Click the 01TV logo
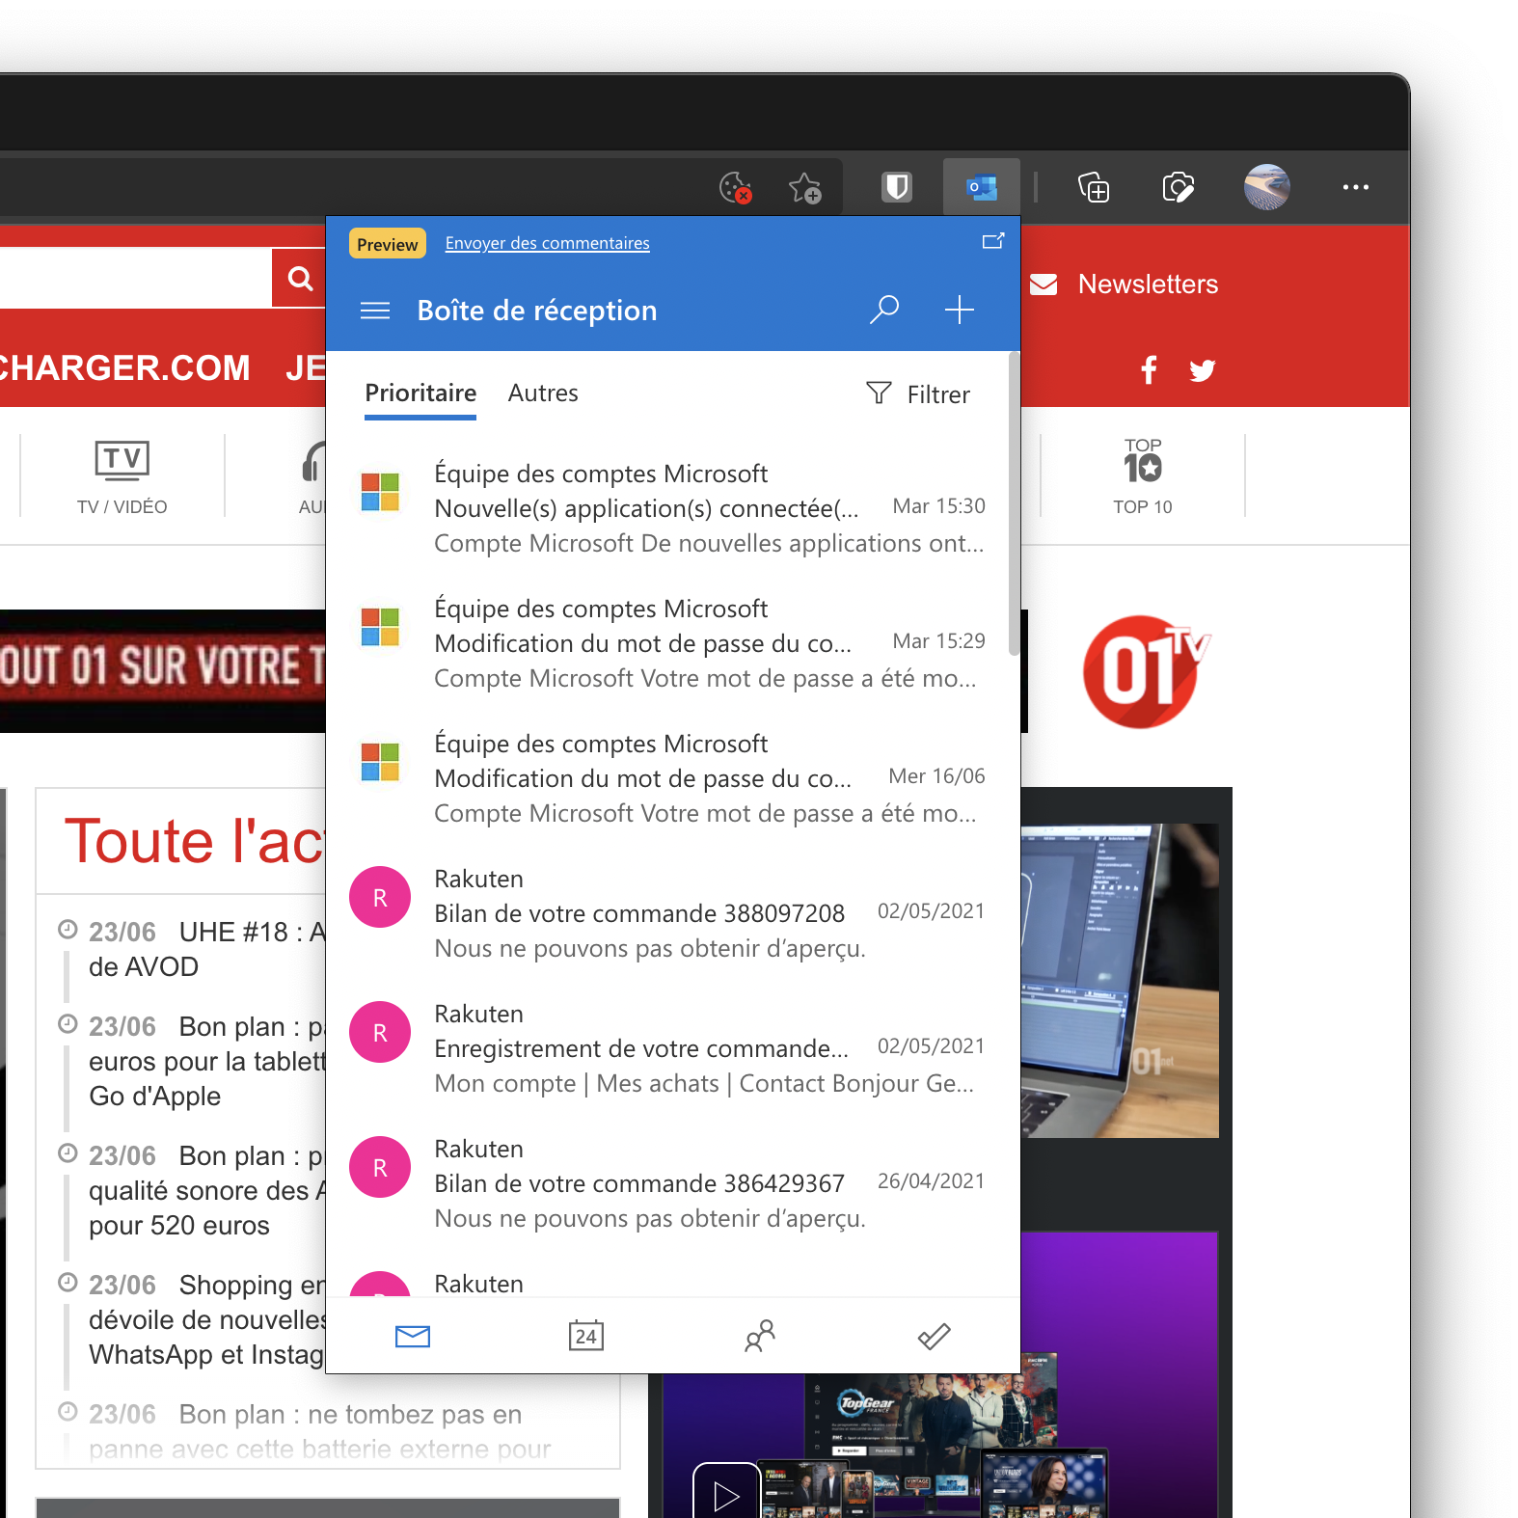Screen dimensions: 1518x1518 [1145, 672]
